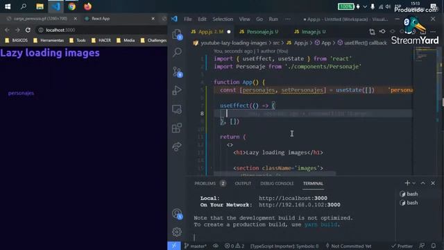The image size is (444, 250).
Task: Select the second bash terminal instance
Action: pyautogui.click(x=409, y=203)
